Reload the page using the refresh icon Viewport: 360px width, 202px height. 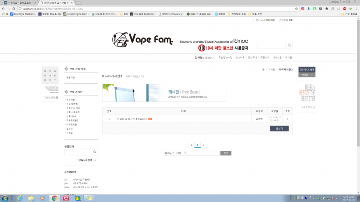point(13,8)
